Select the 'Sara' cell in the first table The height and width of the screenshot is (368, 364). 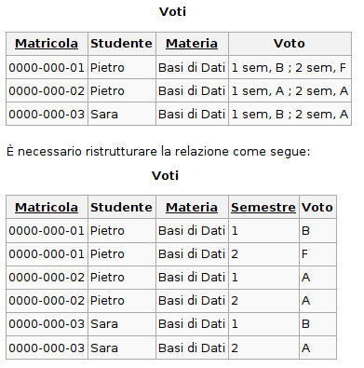pyautogui.click(x=122, y=114)
